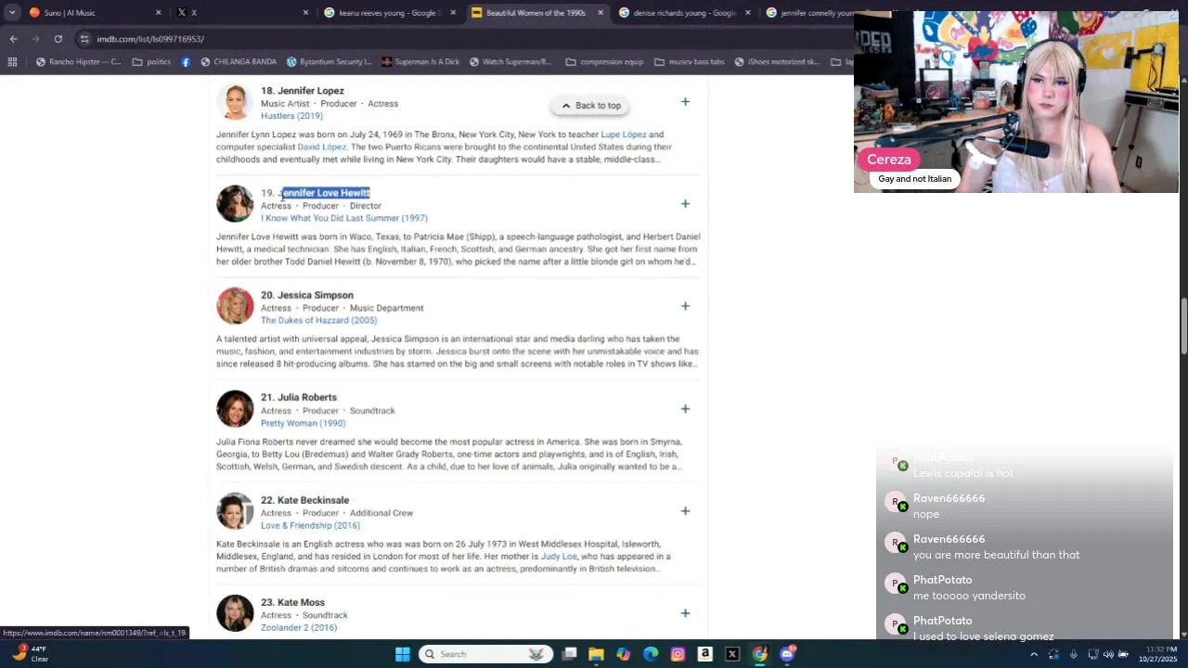The width and height of the screenshot is (1188, 668).
Task: Open Julia Roberts name heading
Action: 299,397
